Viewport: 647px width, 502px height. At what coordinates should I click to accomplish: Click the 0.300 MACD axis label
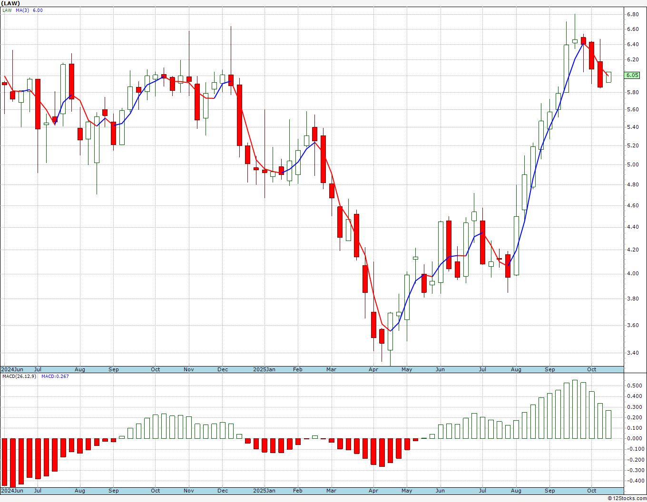[x=634, y=407]
